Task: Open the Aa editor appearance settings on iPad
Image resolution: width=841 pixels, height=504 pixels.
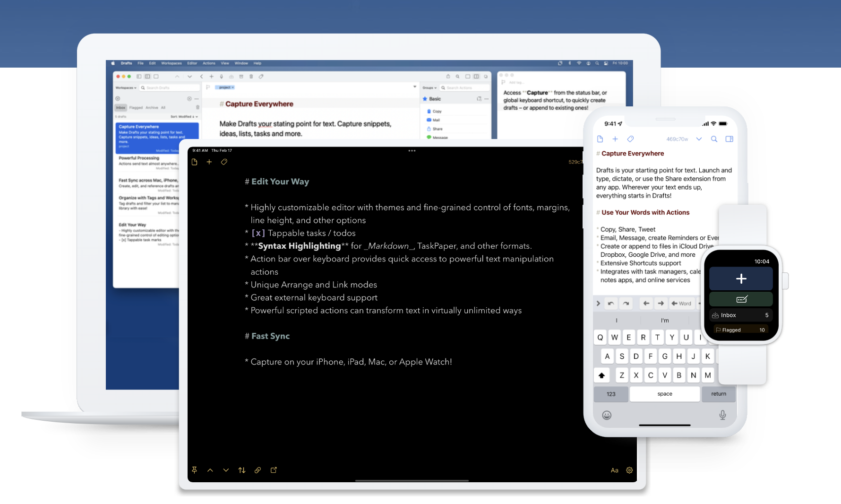Action: pyautogui.click(x=614, y=470)
